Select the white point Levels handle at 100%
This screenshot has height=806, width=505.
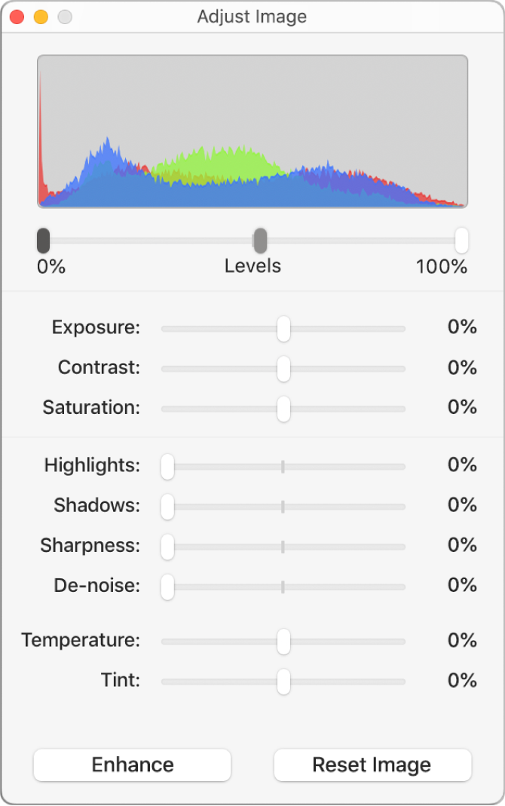(461, 240)
